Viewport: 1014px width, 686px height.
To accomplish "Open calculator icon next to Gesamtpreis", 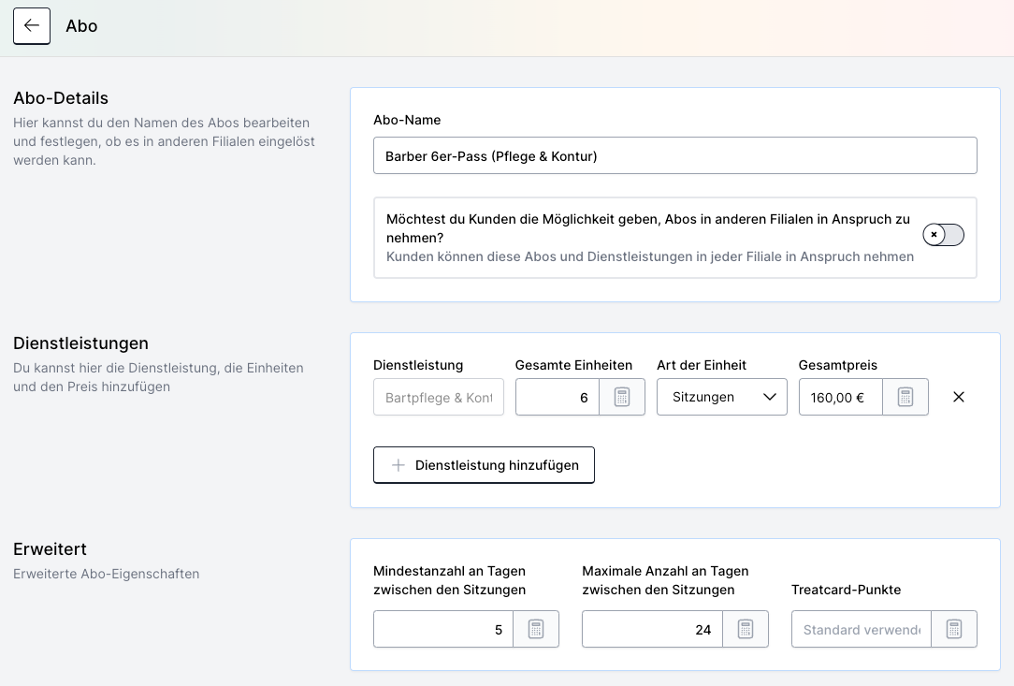I will coord(905,397).
